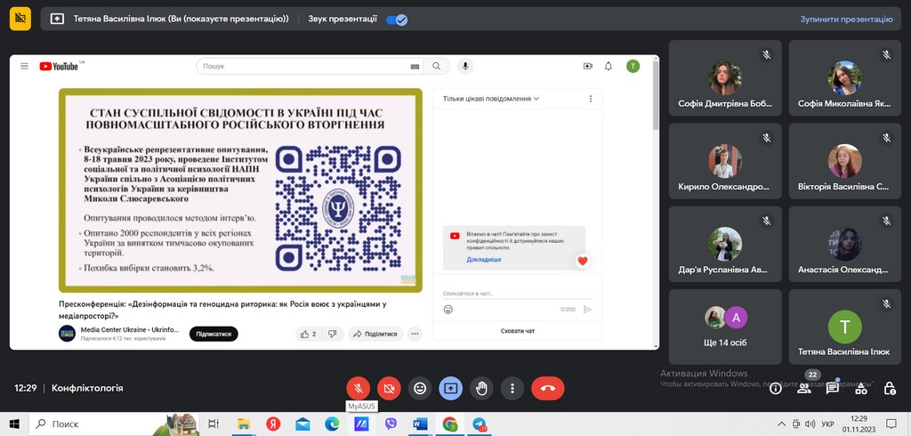Click 'Зупинити презентацію' to stop presenting
The height and width of the screenshot is (436, 911).
click(x=845, y=19)
